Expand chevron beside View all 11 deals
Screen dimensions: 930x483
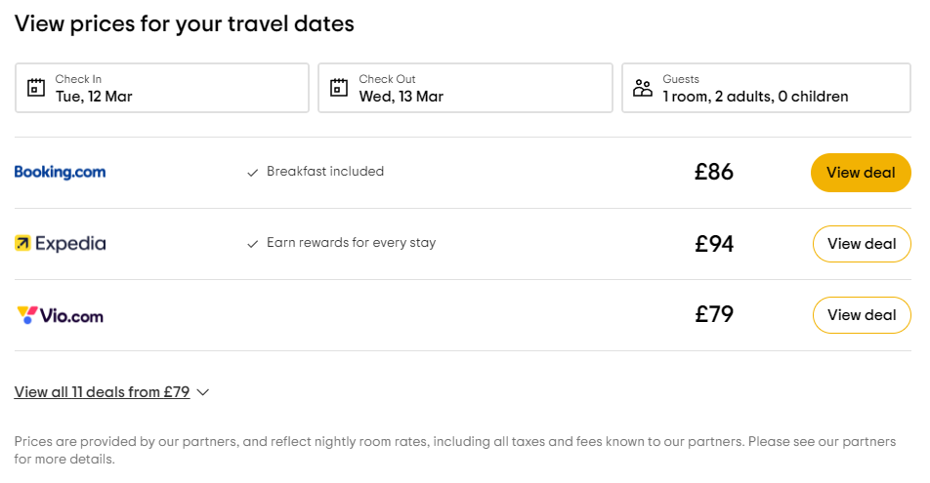(203, 392)
